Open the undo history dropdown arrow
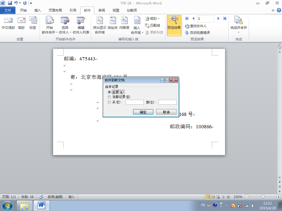This screenshot has height=211, width=282. pyautogui.click(x=20, y=3)
